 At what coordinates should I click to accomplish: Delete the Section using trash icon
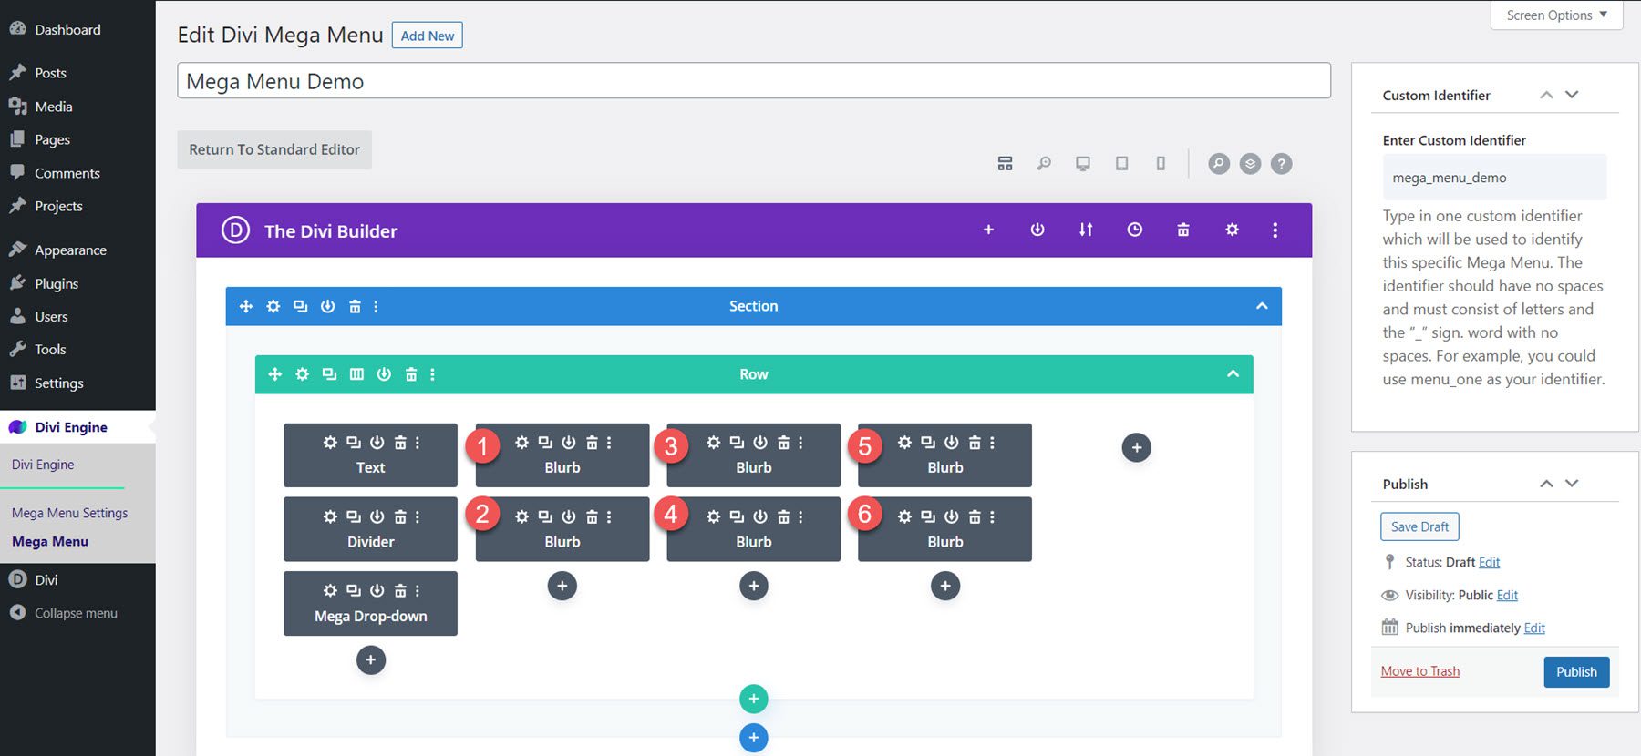(355, 306)
